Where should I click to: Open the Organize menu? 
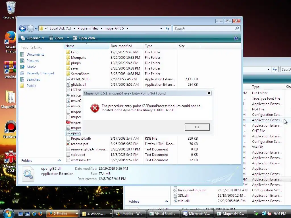(x=33, y=38)
